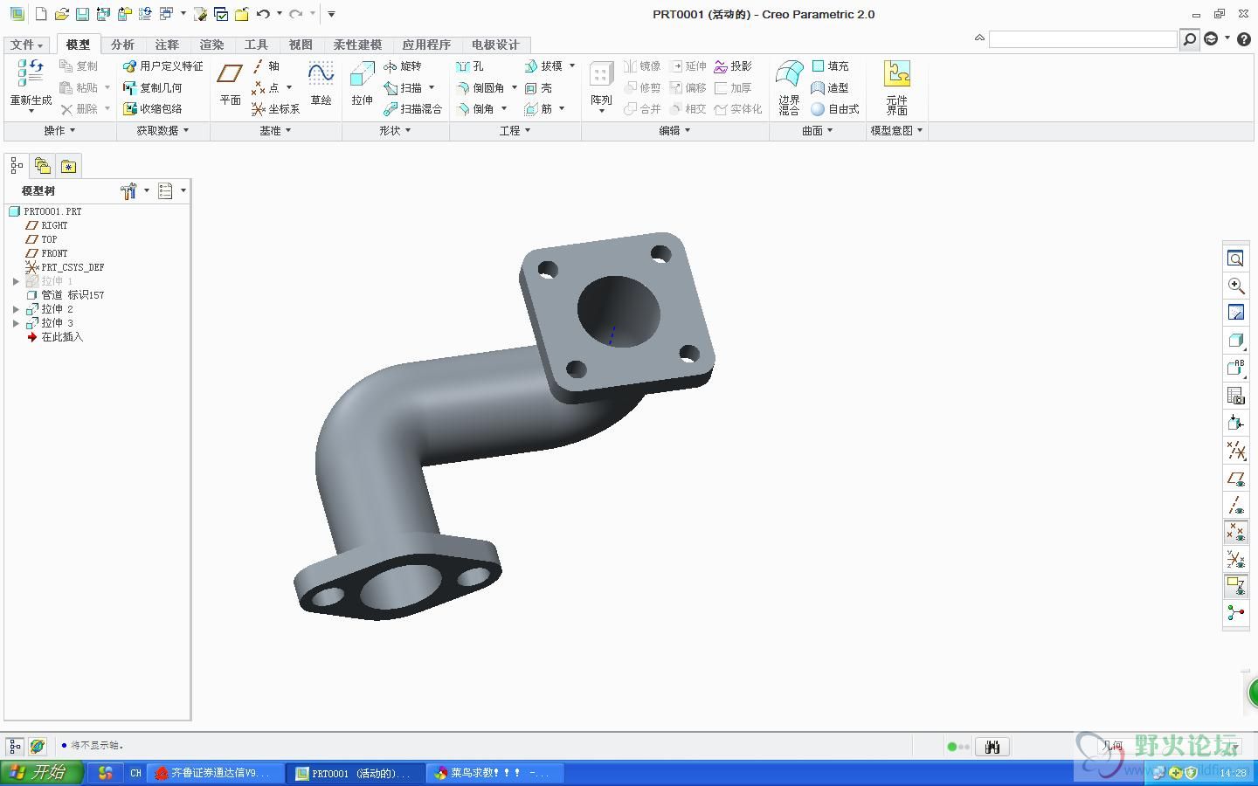Open the 操作 group dropdown
Viewport: 1258px width, 786px height.
(59, 130)
